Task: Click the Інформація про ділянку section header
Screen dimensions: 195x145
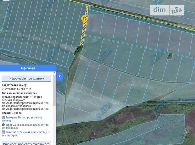Action: (26, 78)
